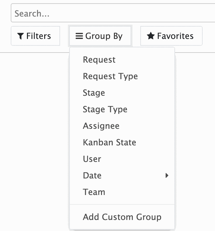Open the Date grouping entry
Image resolution: width=215 pixels, height=231 pixels.
[122, 176]
